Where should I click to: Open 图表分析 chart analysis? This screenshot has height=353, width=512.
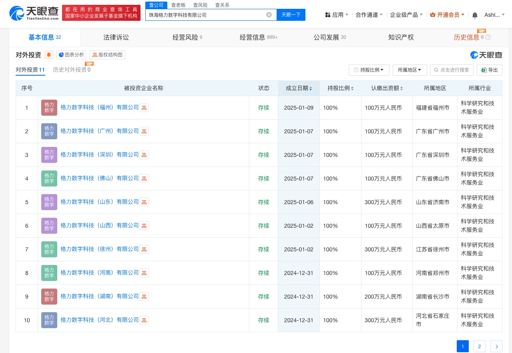point(71,55)
